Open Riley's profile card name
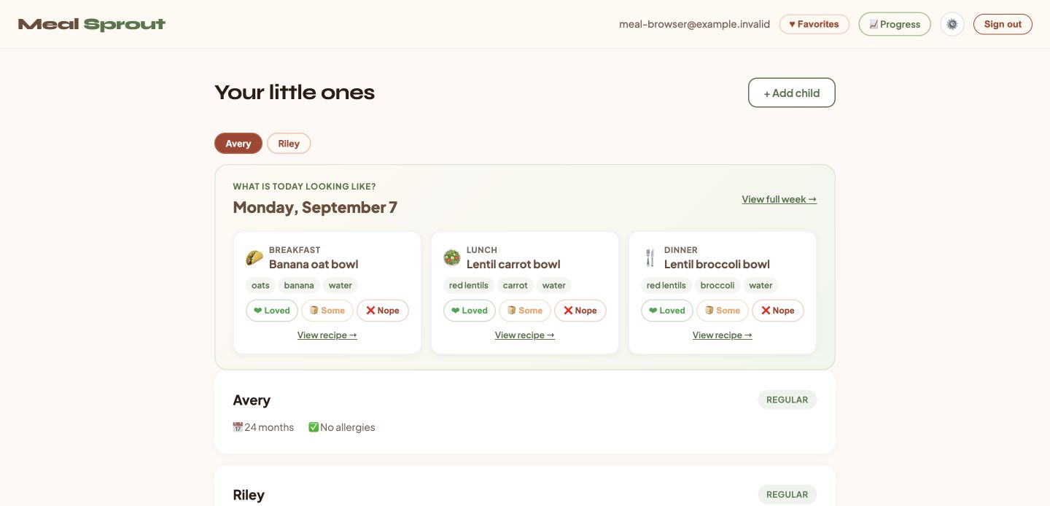The width and height of the screenshot is (1050, 506). tap(249, 495)
